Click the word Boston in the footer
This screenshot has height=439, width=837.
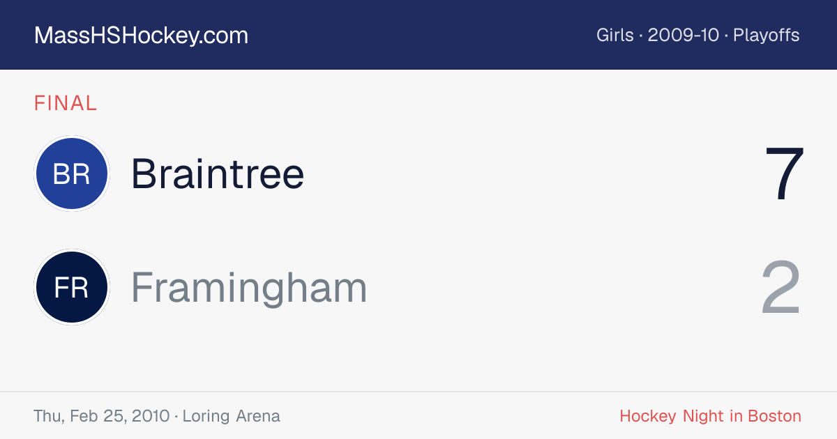click(x=774, y=416)
